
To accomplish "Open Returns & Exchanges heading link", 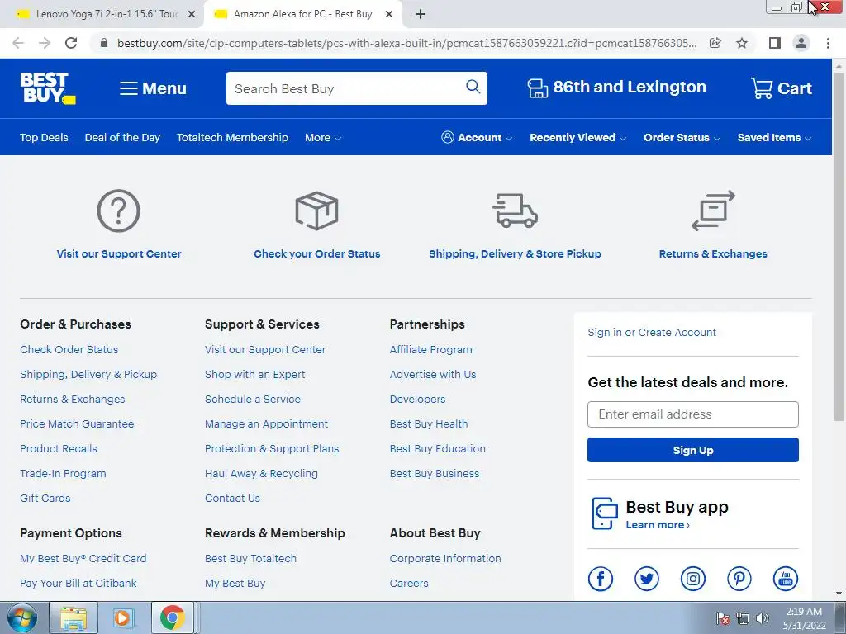I will click(713, 254).
